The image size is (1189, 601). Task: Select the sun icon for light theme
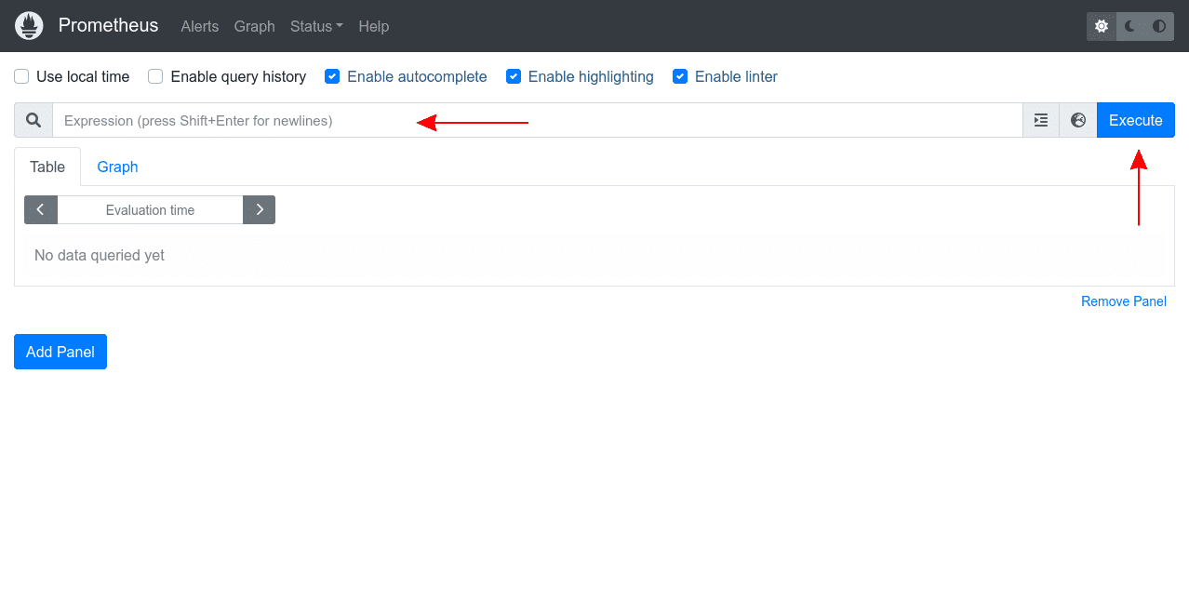(x=1101, y=26)
